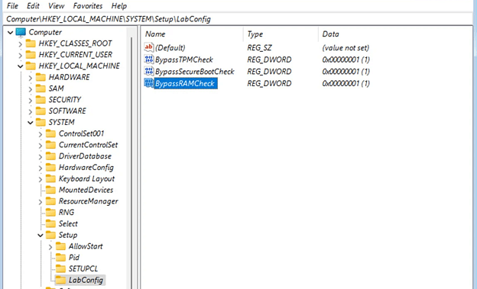Click the HARDWARE folder icon
The image size is (477, 289).
[x=41, y=77]
